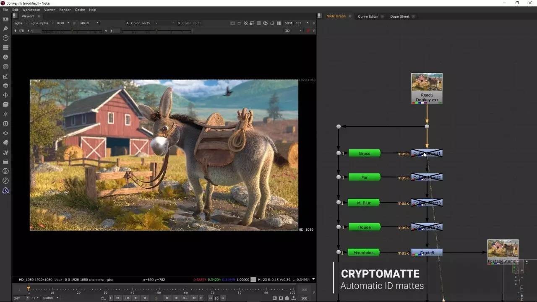Open the Color nodes wheel icon
The image size is (537, 302).
click(x=5, y=57)
